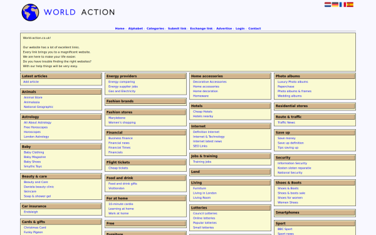The height and width of the screenshot is (235, 376).
Task: Switch language with the Netherlands flag
Action: (x=328, y=4)
